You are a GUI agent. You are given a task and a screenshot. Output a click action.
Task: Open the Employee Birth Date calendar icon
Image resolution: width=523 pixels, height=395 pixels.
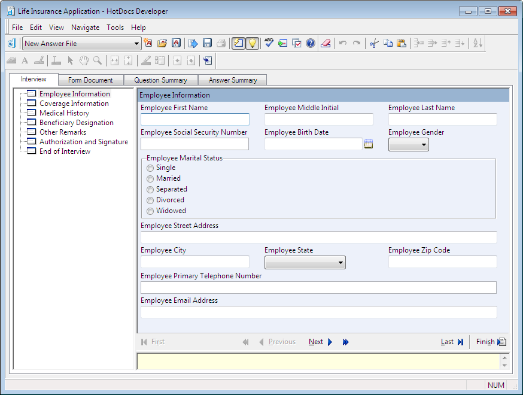pos(369,144)
